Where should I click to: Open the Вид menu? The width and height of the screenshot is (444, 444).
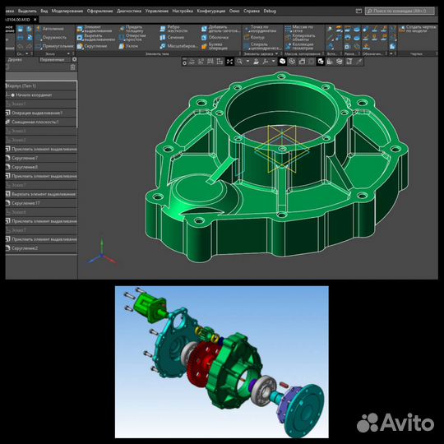point(44,11)
